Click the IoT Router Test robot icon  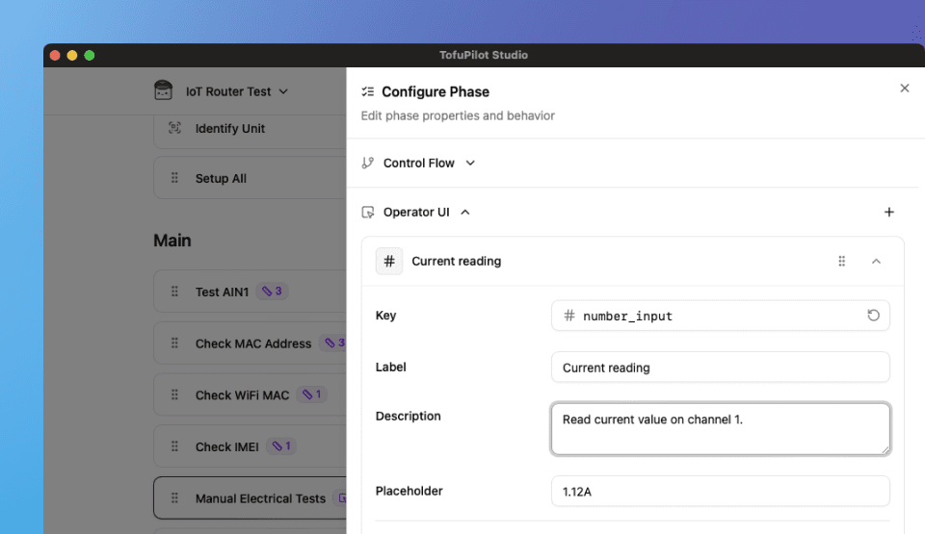(x=164, y=90)
